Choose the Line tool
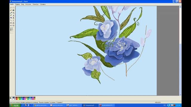The height and width of the screenshot is (107, 191). pos(11,21)
